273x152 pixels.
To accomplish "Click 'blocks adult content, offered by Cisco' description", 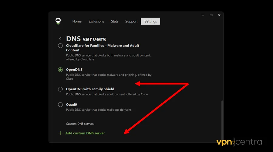I will tap(107, 94).
